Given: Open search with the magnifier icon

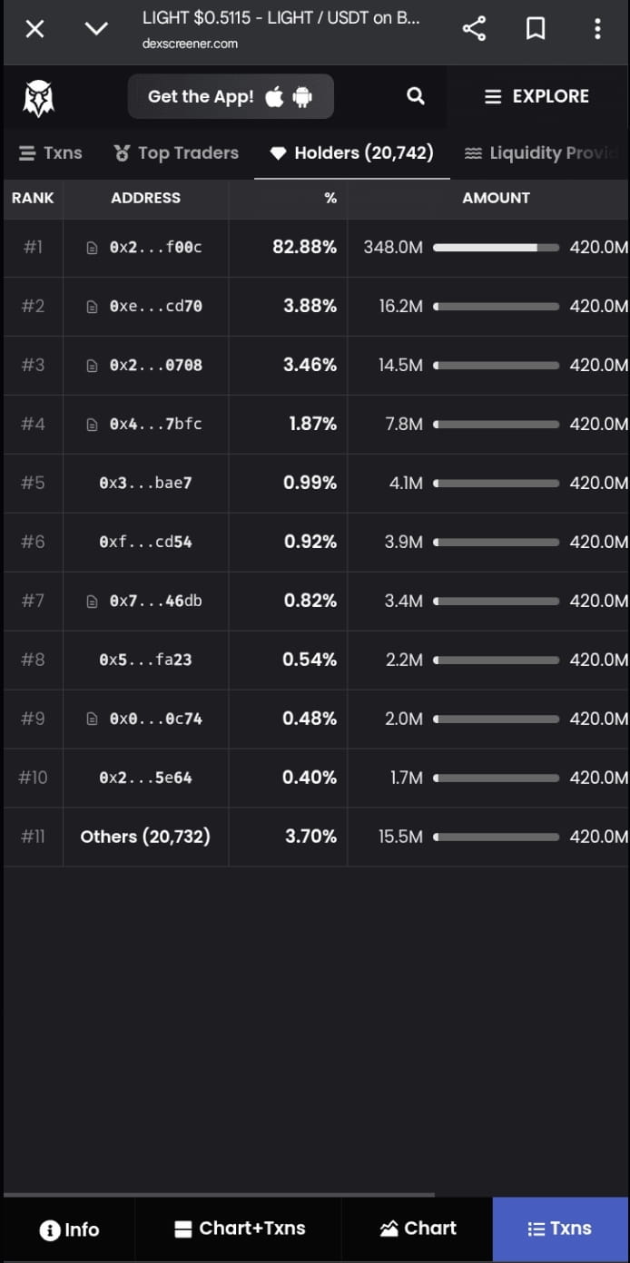Looking at the screenshot, I should click(416, 96).
